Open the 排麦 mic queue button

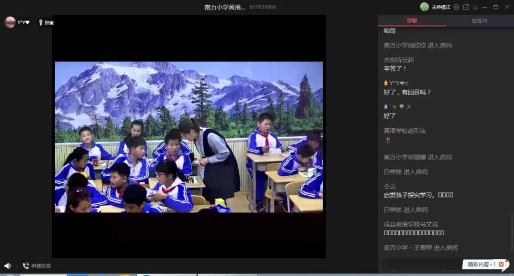pyautogui.click(x=46, y=22)
